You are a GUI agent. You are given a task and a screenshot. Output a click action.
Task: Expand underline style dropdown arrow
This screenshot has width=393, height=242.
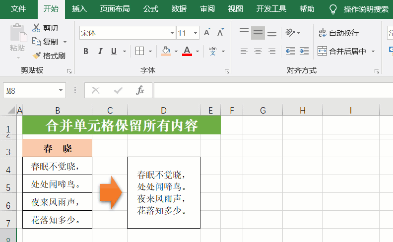pyautogui.click(x=125, y=52)
